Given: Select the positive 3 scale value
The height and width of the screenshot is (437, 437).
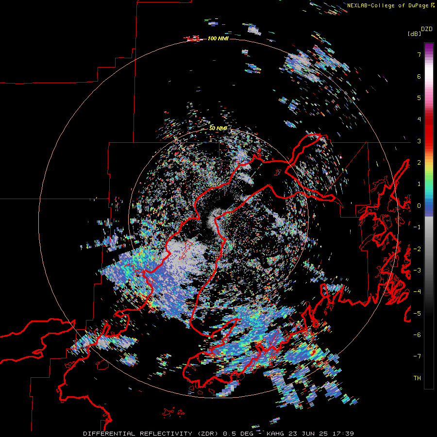Looking at the screenshot, I should point(419,141).
